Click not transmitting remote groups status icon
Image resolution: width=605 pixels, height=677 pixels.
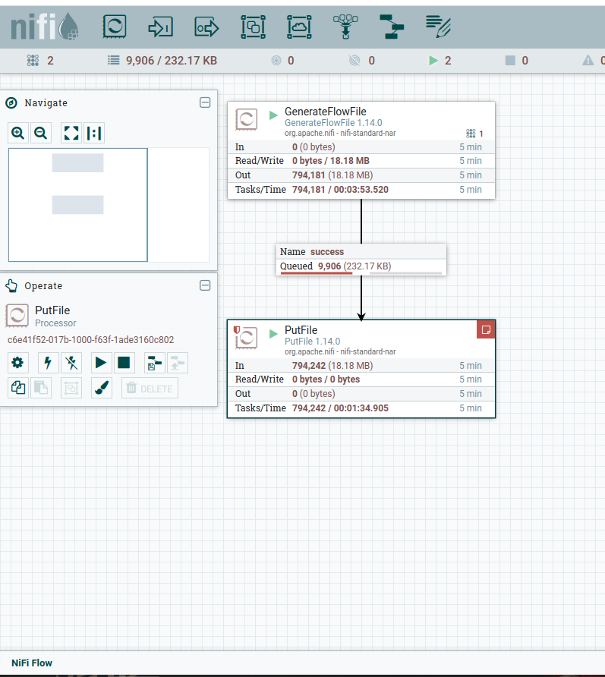(x=354, y=61)
